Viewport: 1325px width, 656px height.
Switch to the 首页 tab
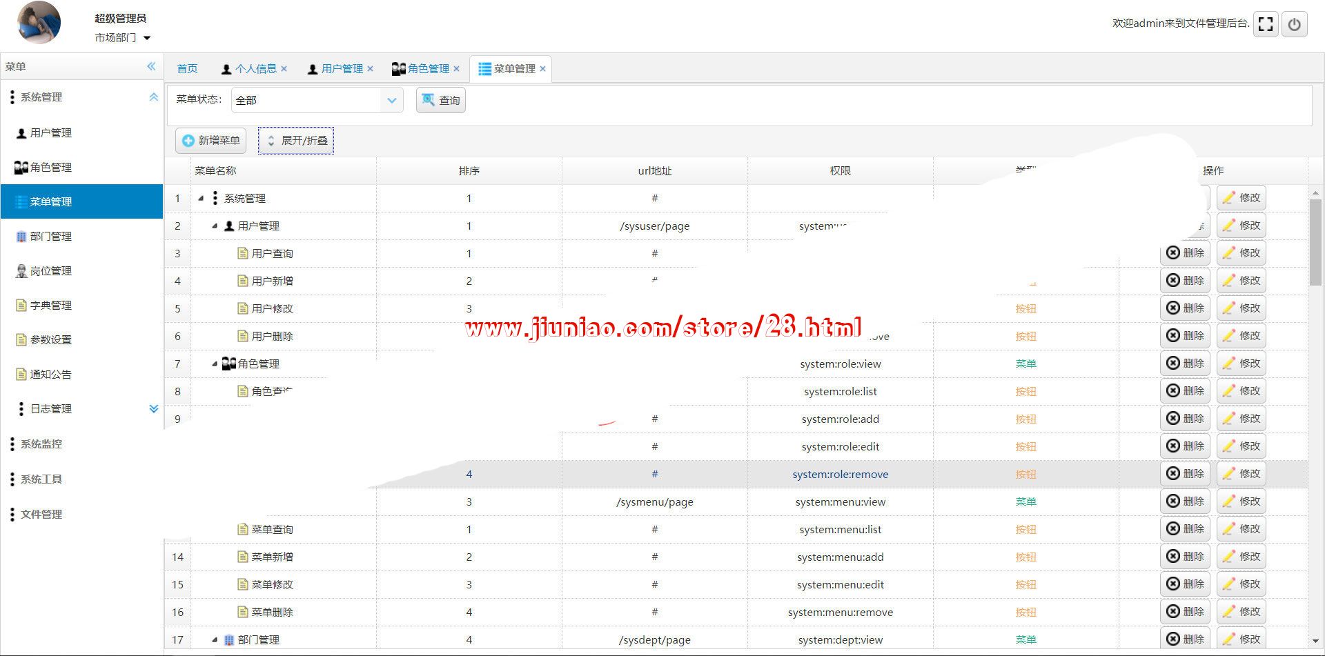click(x=187, y=69)
